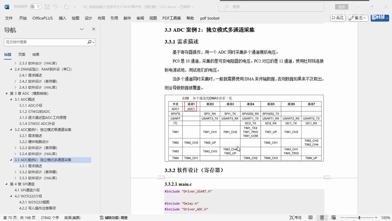Viewport: 392px width, 221px height.
Task: Open the 布局 ribbon tab
Action: 101,18
